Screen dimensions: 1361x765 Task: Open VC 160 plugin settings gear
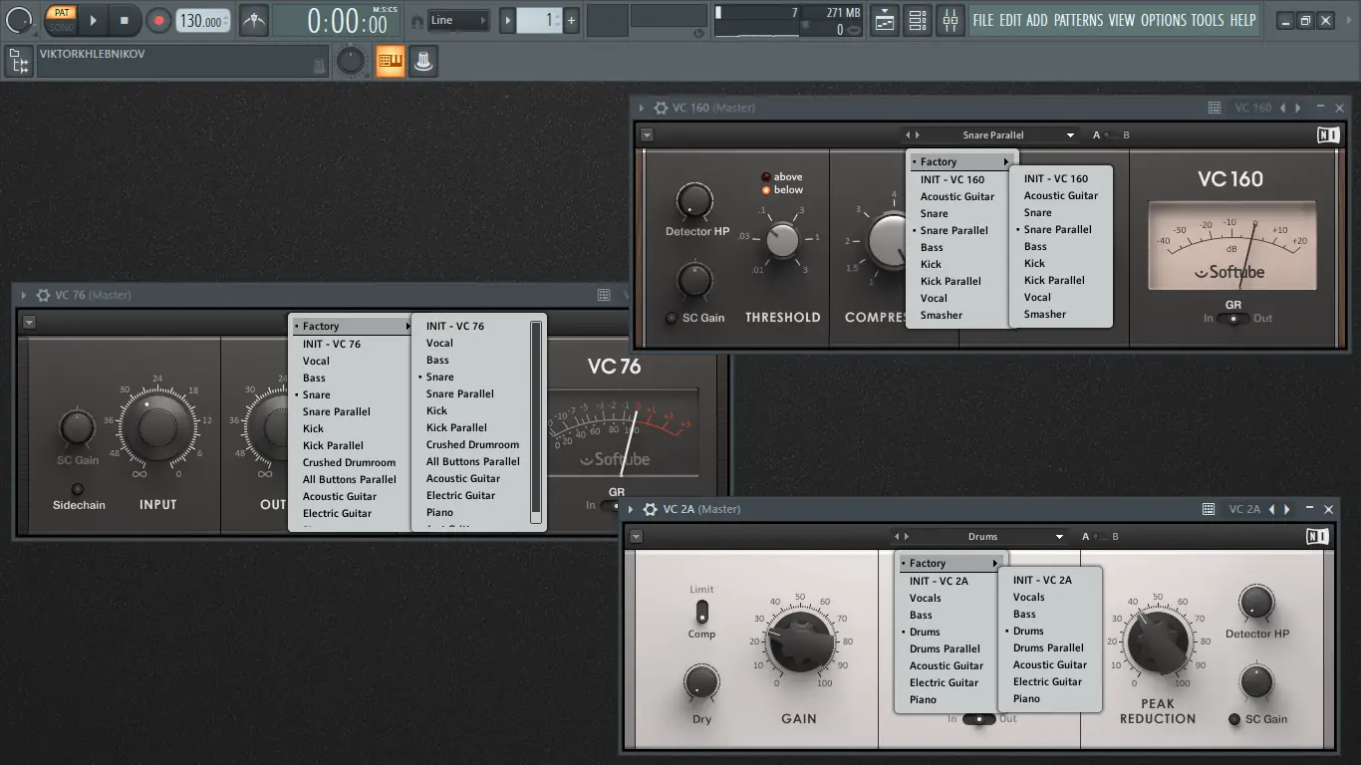point(660,108)
